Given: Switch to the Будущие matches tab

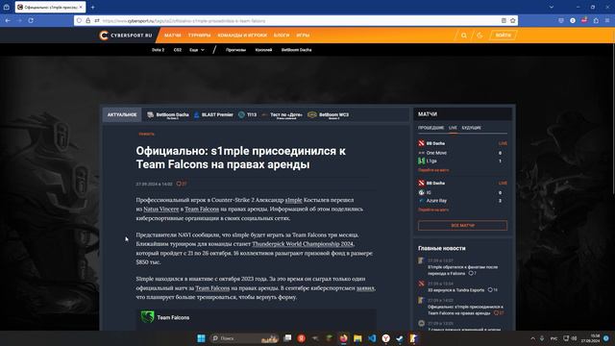Looking at the screenshot, I should click(472, 128).
